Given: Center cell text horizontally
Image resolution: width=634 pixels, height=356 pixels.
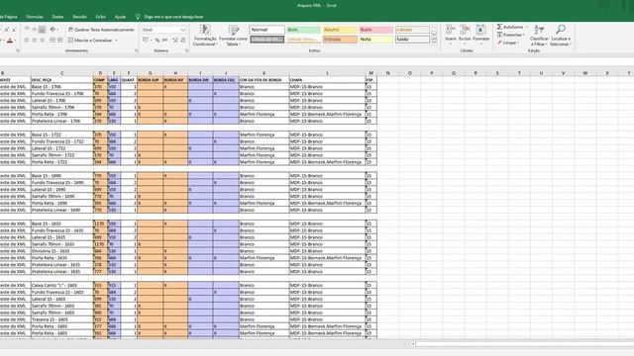Looking at the screenshot, I should point(35,41).
